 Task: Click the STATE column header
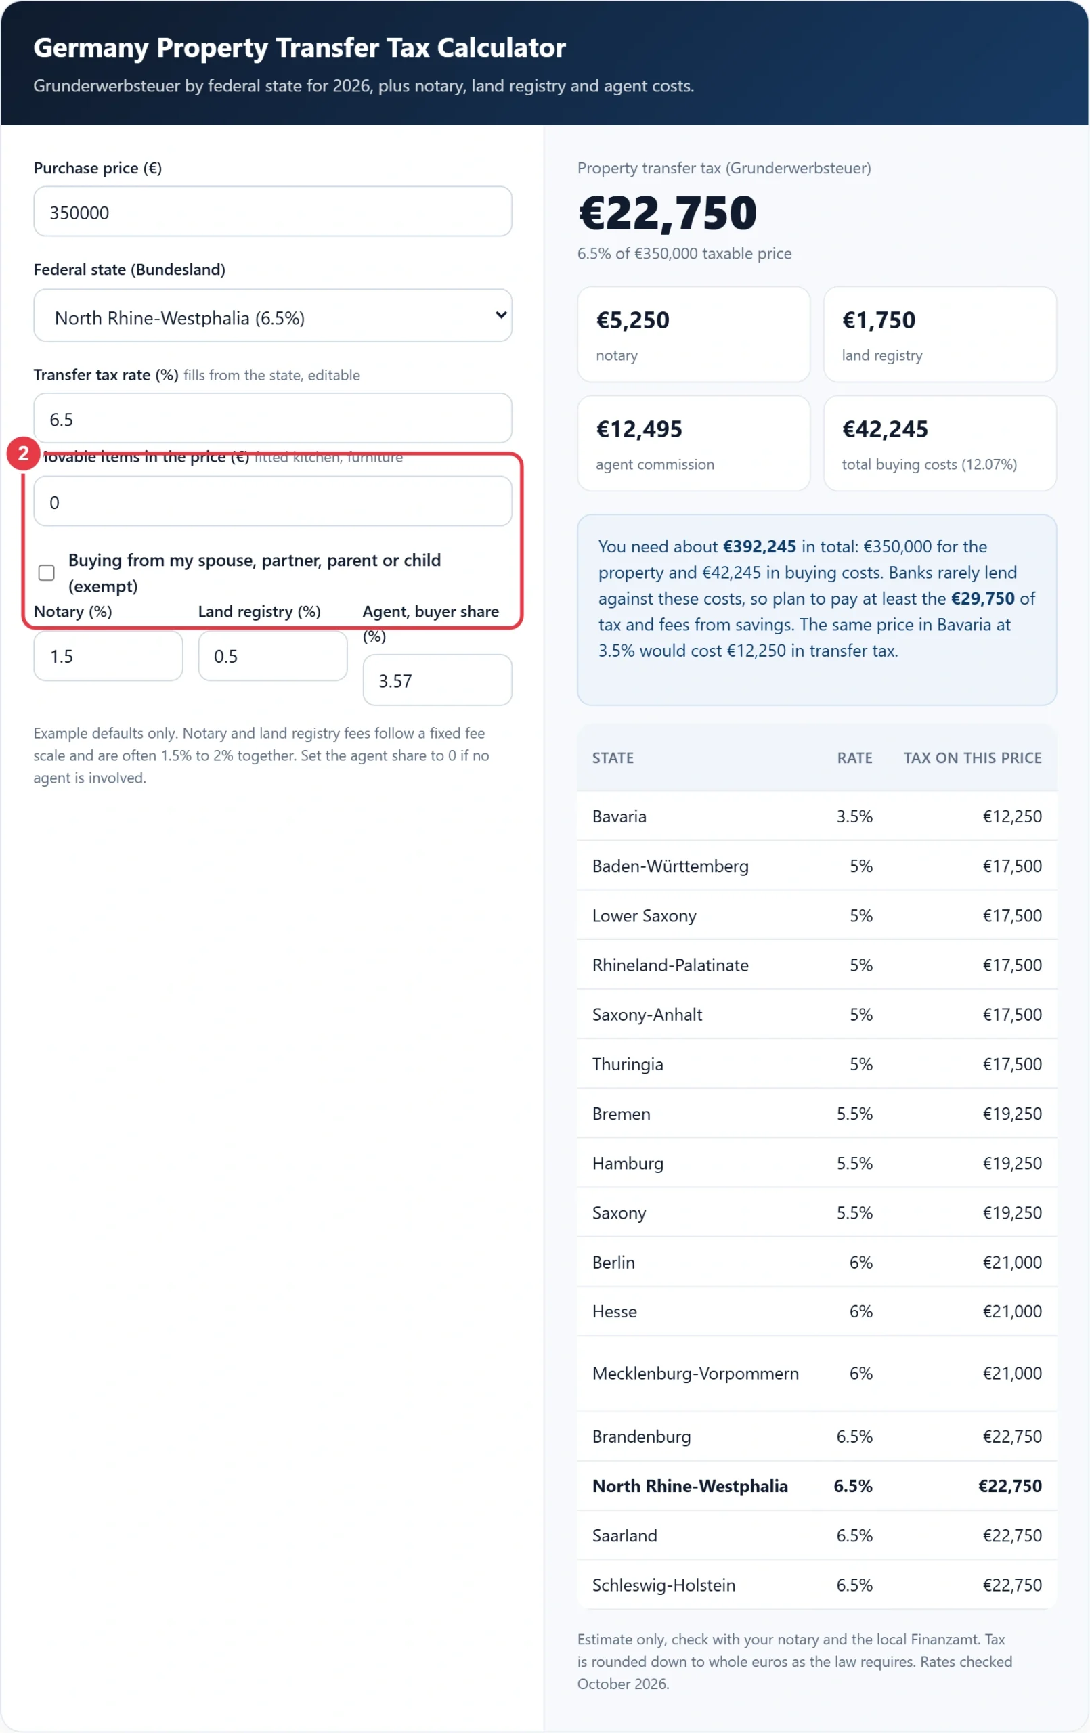(613, 758)
